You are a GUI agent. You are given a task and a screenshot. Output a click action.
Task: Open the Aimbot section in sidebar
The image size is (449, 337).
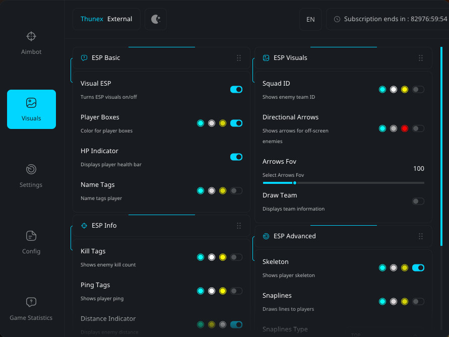click(31, 43)
